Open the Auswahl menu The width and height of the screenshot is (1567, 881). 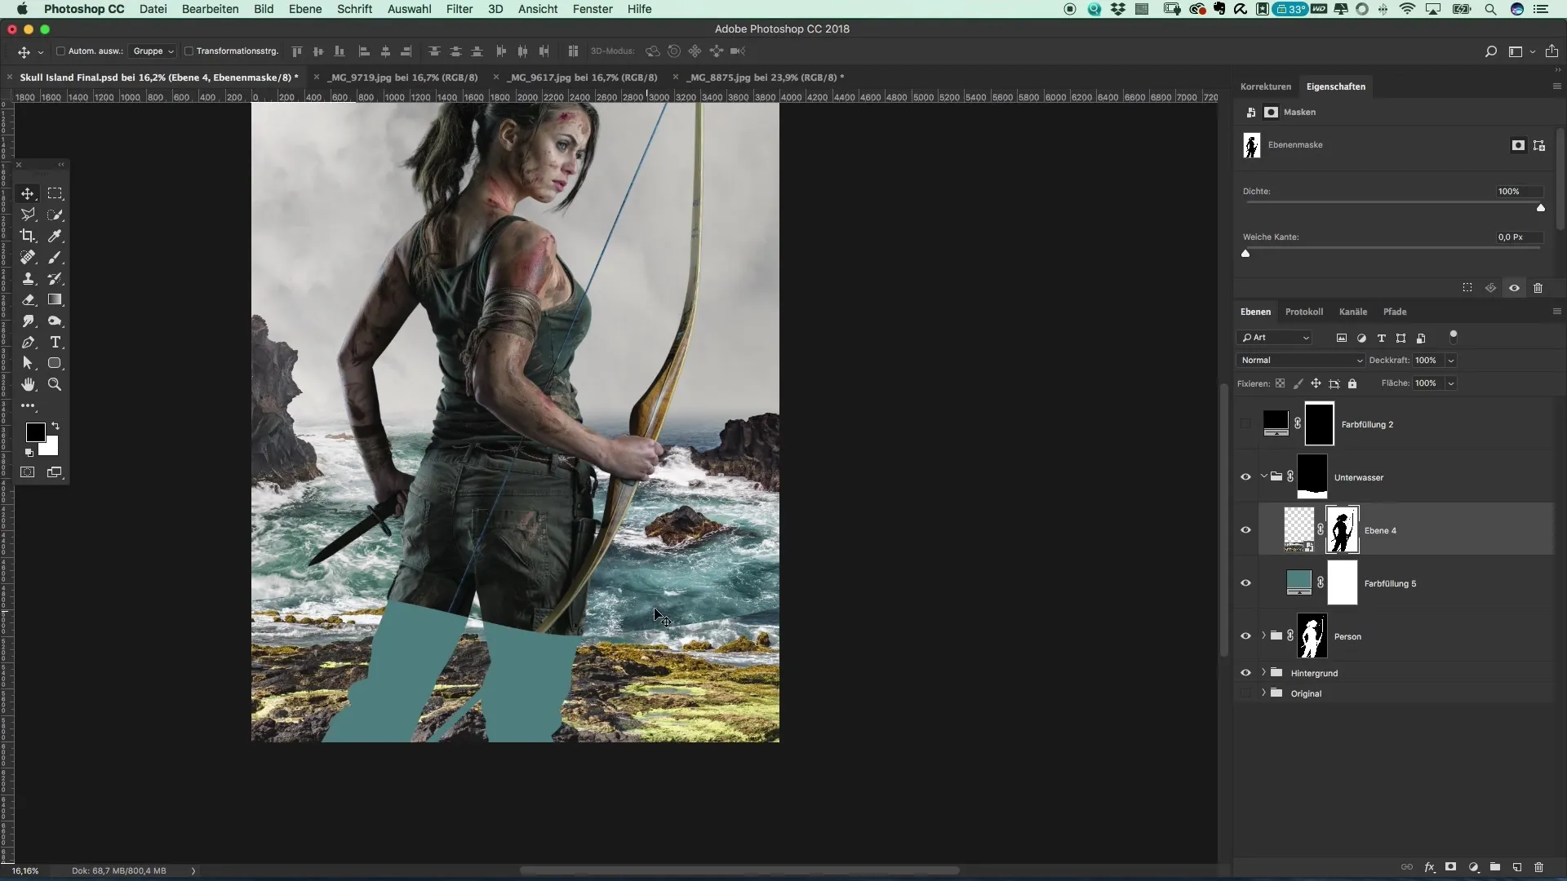point(409,9)
